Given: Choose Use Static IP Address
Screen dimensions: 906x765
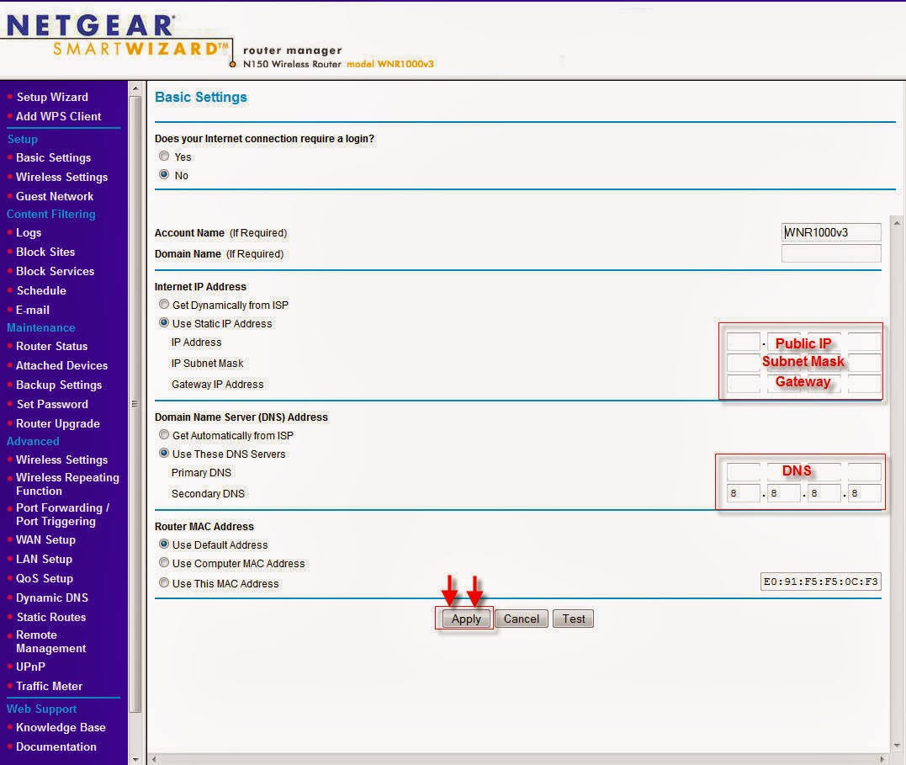Looking at the screenshot, I should click(x=164, y=322).
